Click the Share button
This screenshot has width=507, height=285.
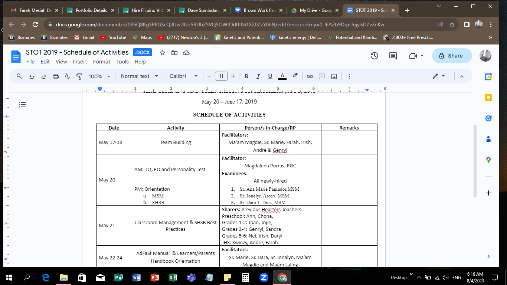coord(452,56)
